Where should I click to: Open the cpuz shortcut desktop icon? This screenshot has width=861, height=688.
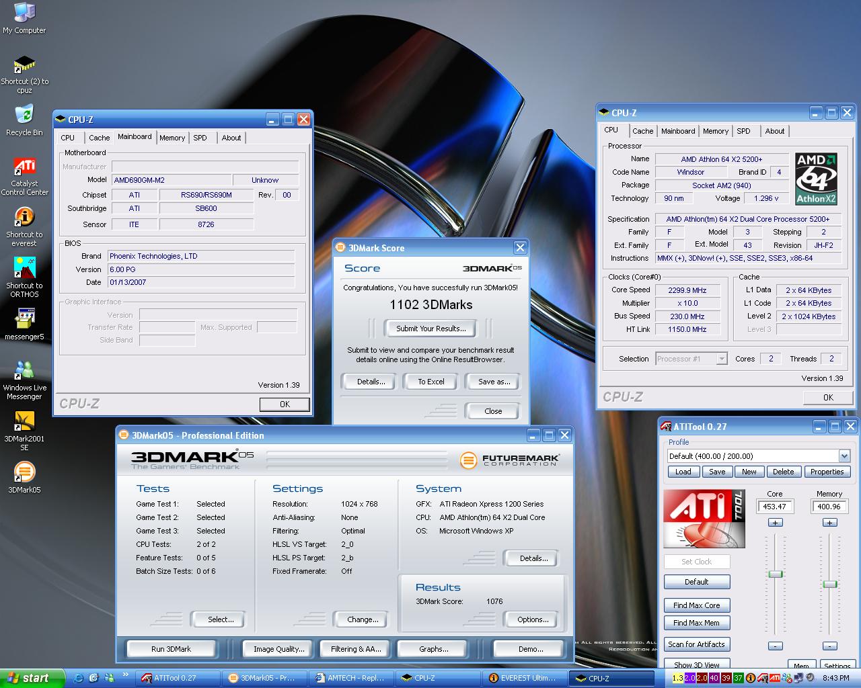tap(24, 74)
